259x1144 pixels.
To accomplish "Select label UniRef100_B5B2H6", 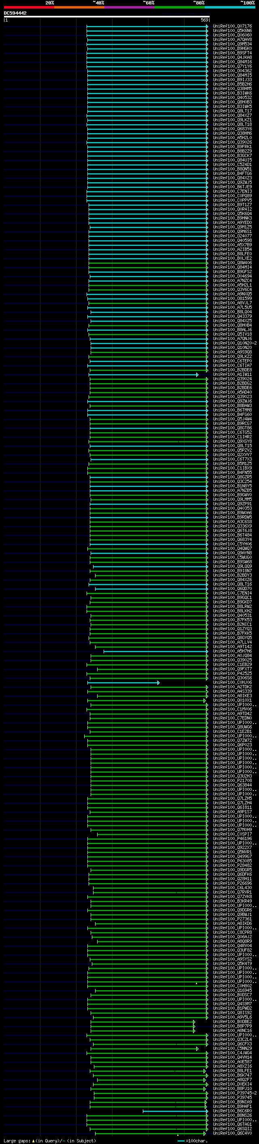I will click(x=232, y=84).
